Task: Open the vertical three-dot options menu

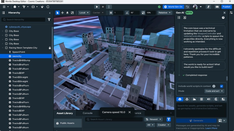Action: [x=109, y=7]
